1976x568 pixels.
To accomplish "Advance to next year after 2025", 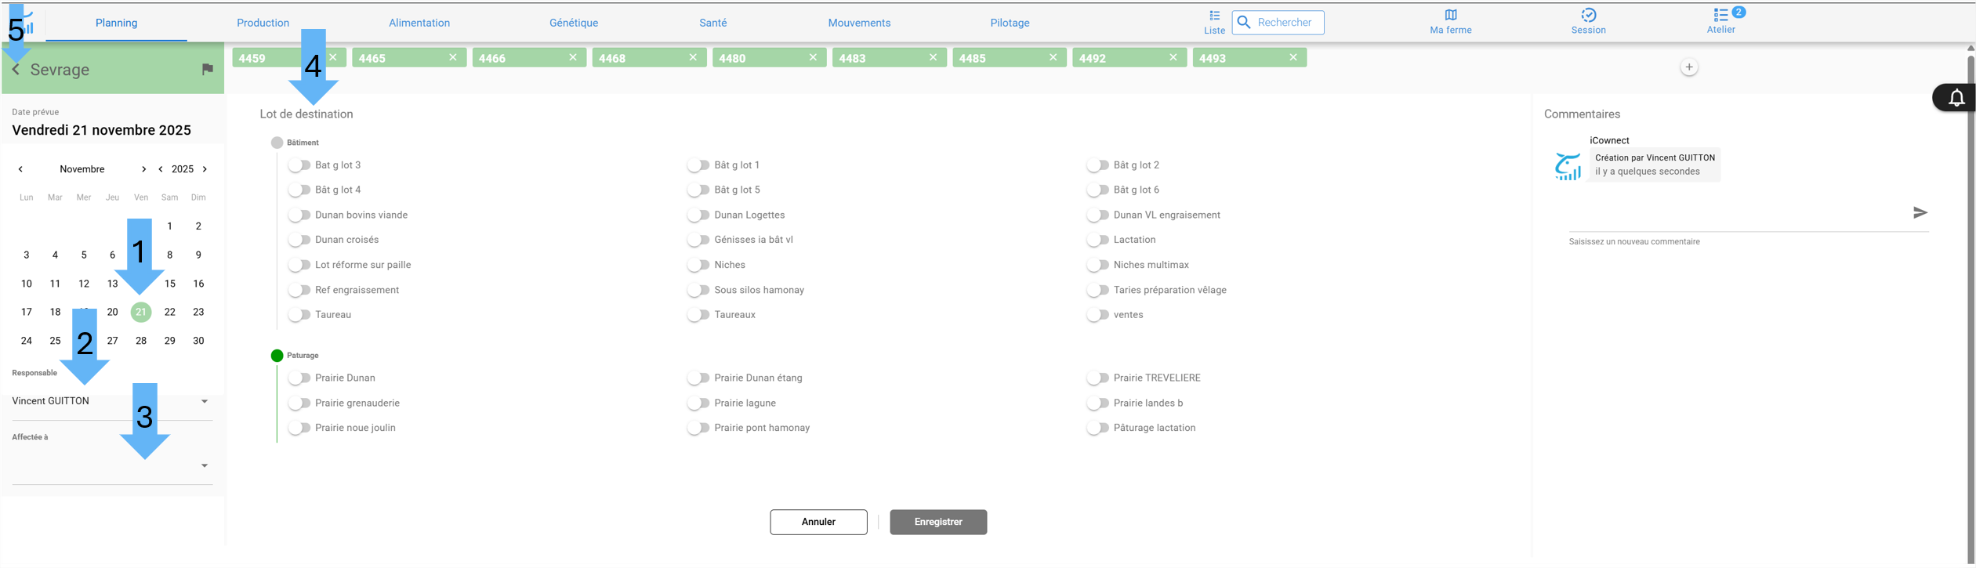I will pyautogui.click(x=205, y=169).
